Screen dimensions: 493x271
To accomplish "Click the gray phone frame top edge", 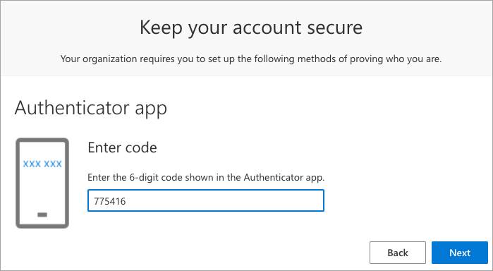I will coord(42,140).
